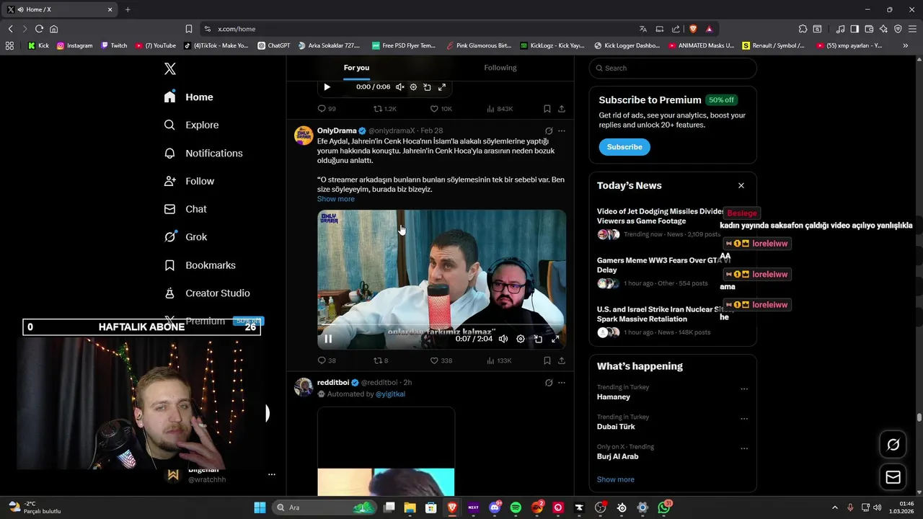Open the Twitch bookmark
The image size is (923, 519).
[114, 45]
